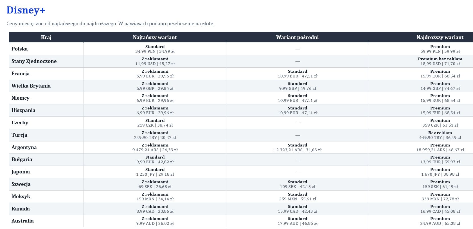Click the Wielka Brytania country cell
The height and width of the screenshot is (229, 473).
[46, 86]
